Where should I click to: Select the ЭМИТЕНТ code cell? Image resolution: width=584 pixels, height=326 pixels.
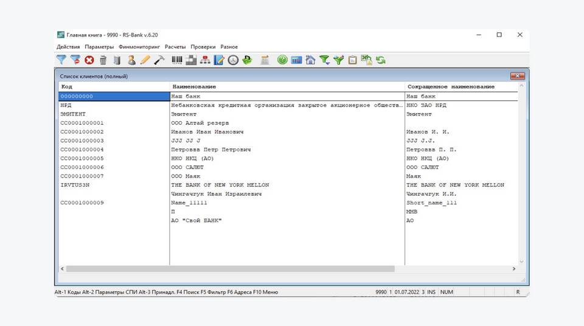pos(114,114)
